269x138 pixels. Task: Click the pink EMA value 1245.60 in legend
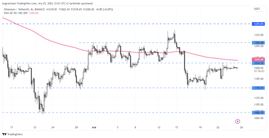pyautogui.click(x=34, y=13)
